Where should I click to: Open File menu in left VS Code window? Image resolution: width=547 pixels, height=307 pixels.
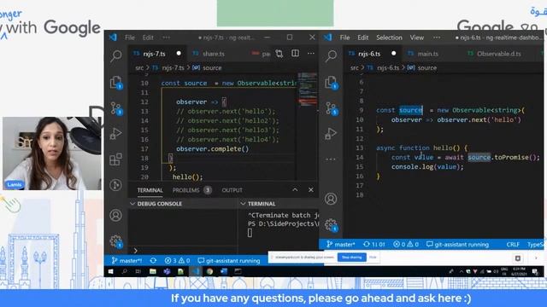130,38
